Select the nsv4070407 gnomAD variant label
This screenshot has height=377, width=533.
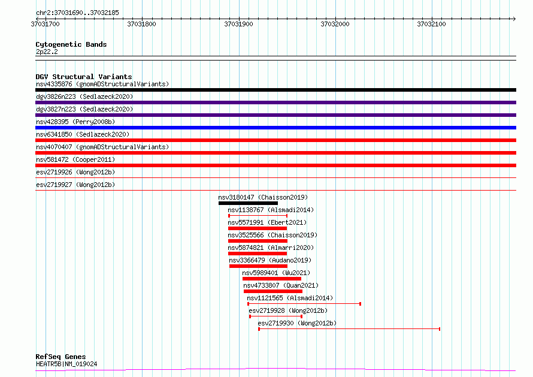click(x=102, y=147)
